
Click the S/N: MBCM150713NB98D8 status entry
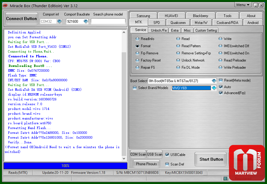(x=137, y=173)
